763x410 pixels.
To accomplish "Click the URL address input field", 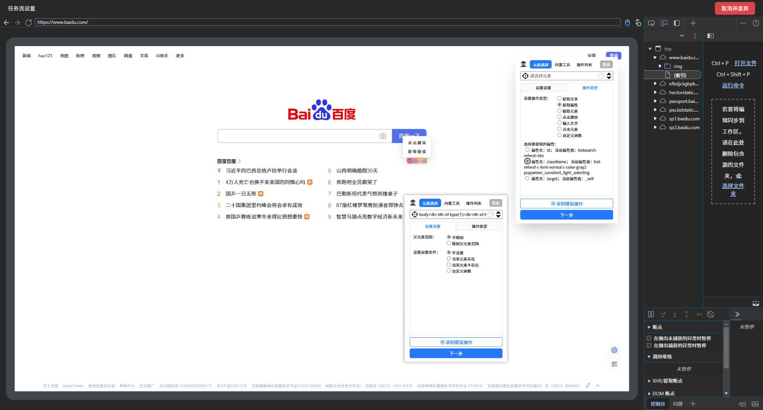I will 327,22.
